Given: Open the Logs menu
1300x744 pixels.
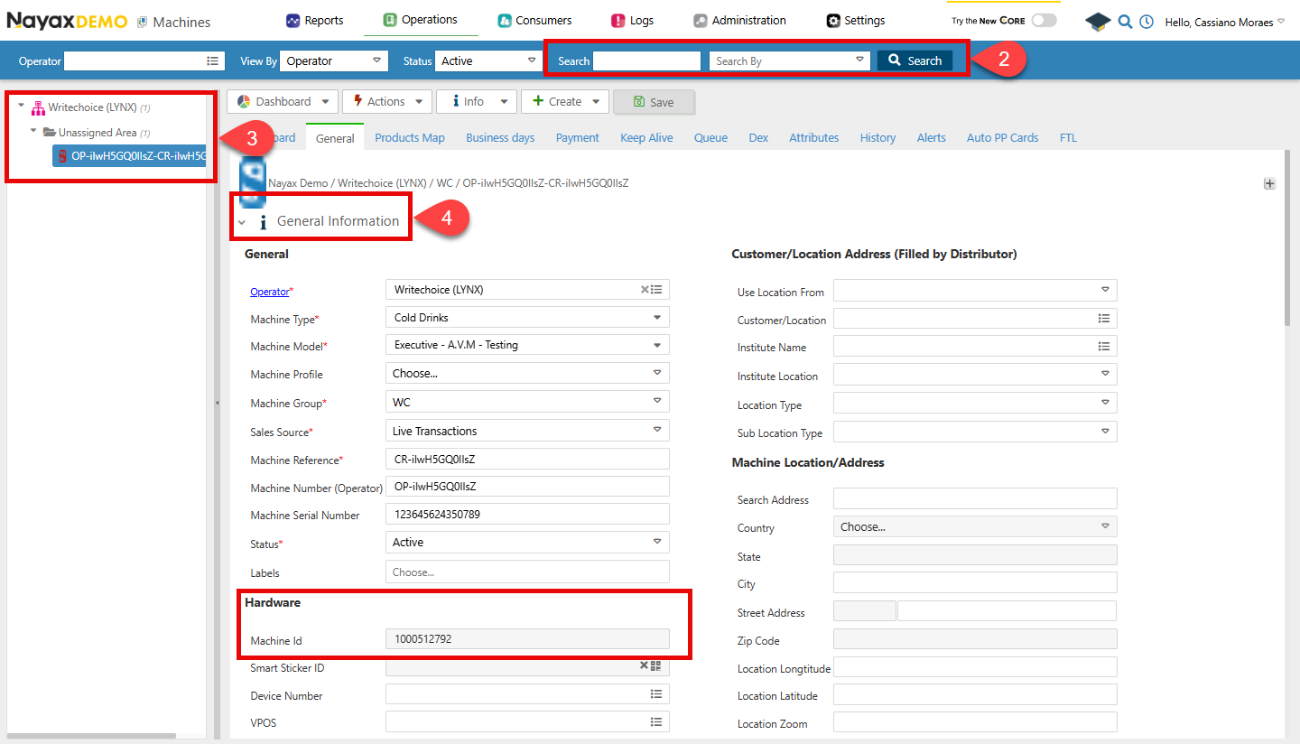Looking at the screenshot, I should tap(632, 20).
